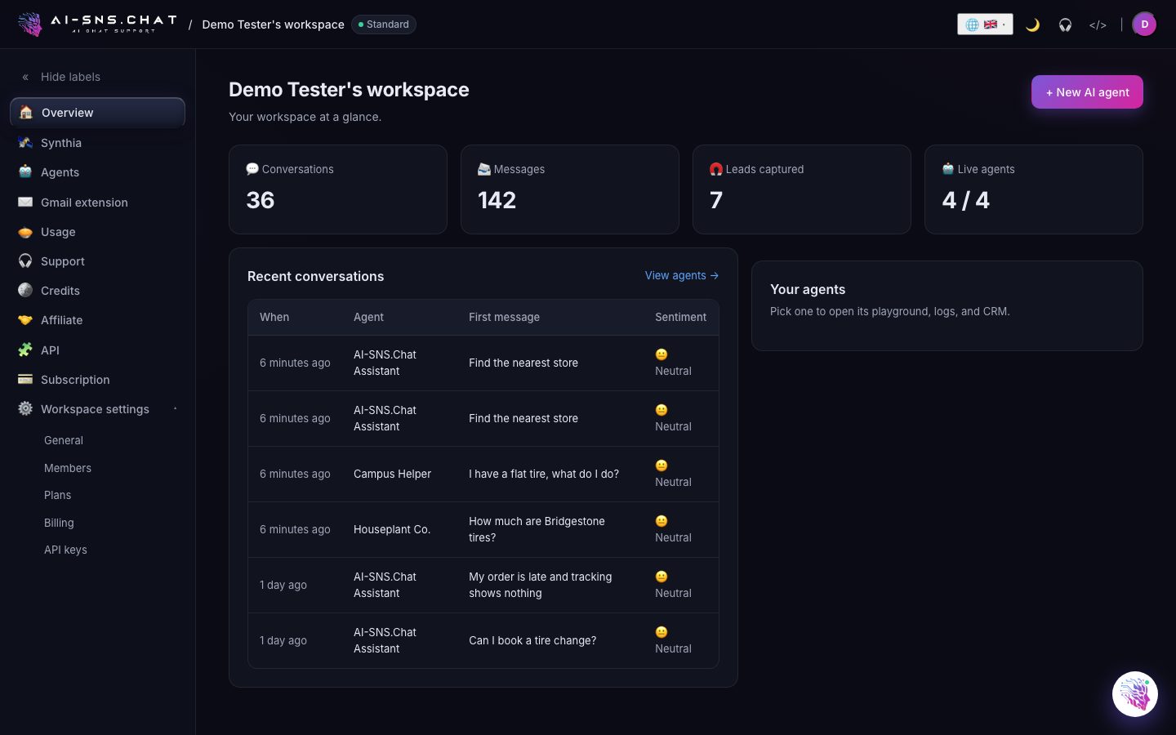
Task: Click the Affiliate handshake icon
Action: [x=25, y=320]
